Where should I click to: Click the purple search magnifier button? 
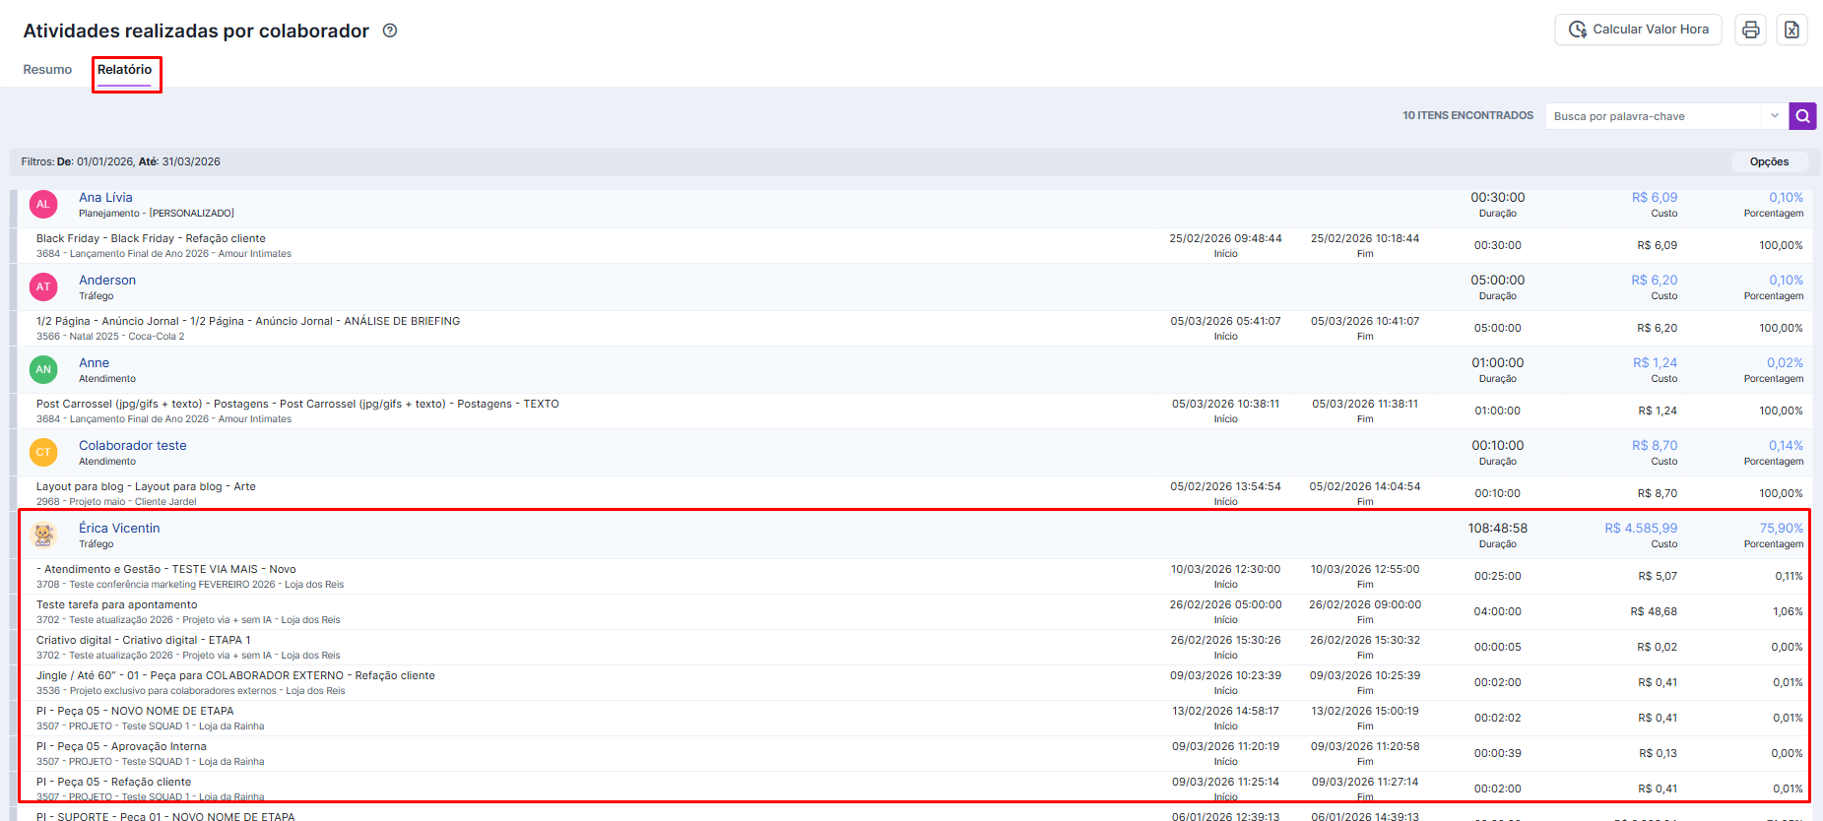(x=1802, y=116)
